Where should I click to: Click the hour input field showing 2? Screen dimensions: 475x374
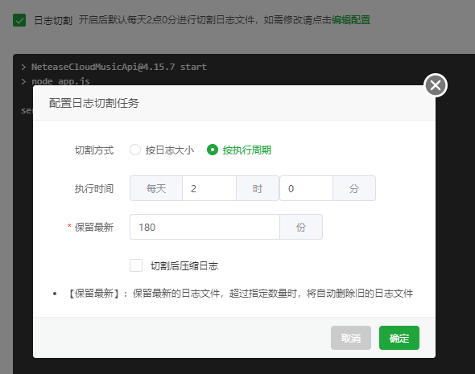click(x=209, y=188)
